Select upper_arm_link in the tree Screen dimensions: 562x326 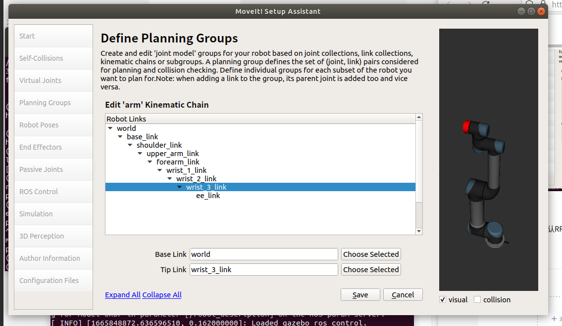(x=172, y=154)
